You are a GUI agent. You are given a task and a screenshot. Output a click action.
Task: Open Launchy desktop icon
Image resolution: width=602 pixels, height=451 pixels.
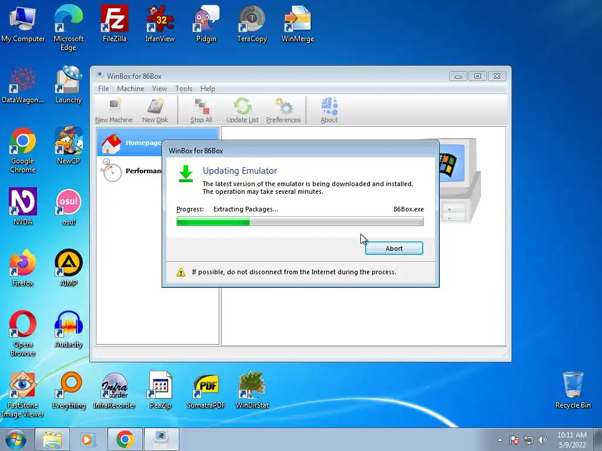click(x=68, y=85)
